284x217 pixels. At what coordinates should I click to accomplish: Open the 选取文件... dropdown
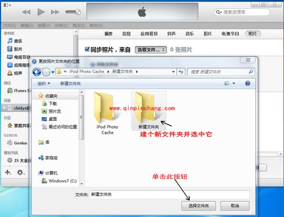(x=151, y=49)
